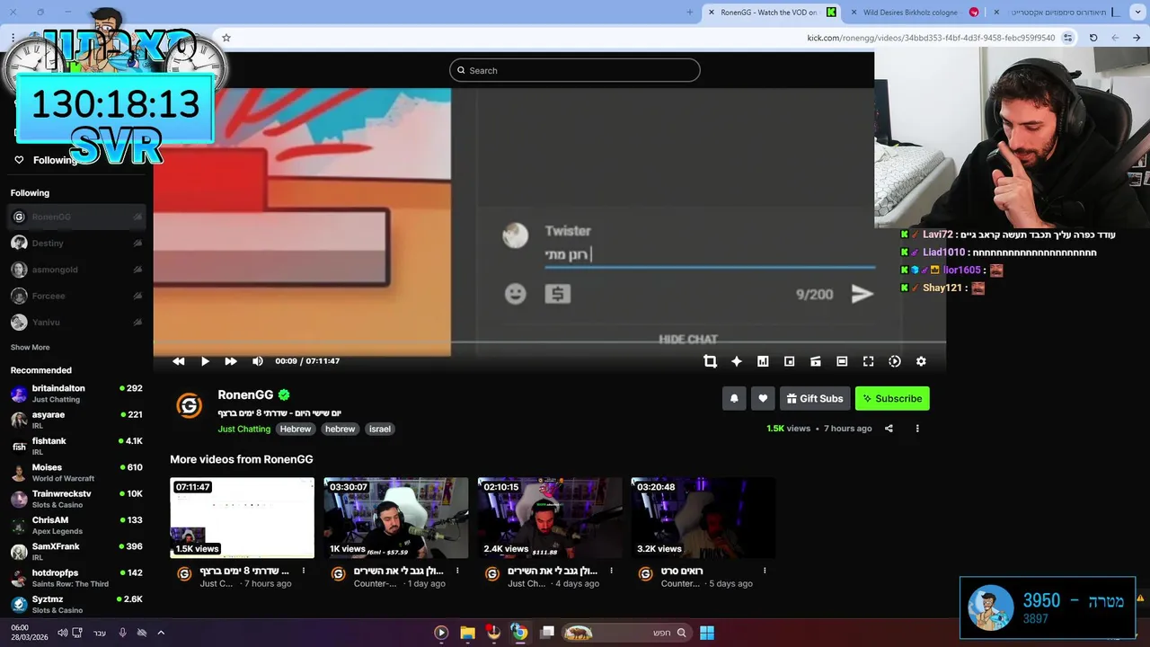Click the RonenGG channel avatar
This screenshot has height=647, width=1150.
[x=189, y=406]
